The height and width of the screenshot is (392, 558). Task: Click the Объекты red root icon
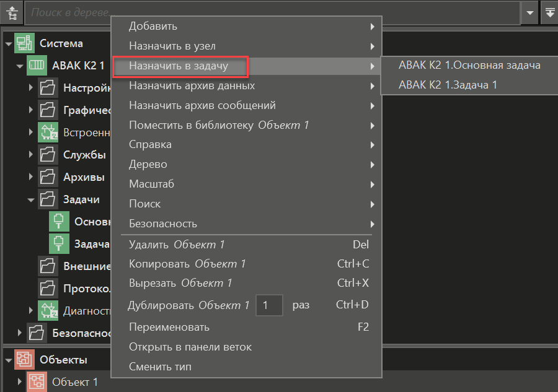[x=25, y=360]
